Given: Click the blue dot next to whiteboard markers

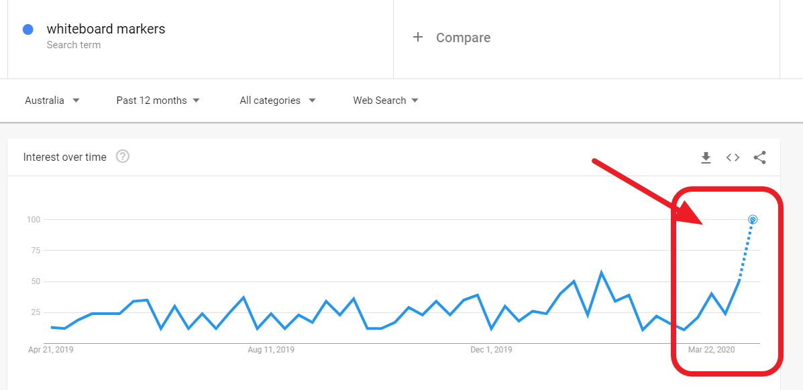Looking at the screenshot, I should click(28, 29).
